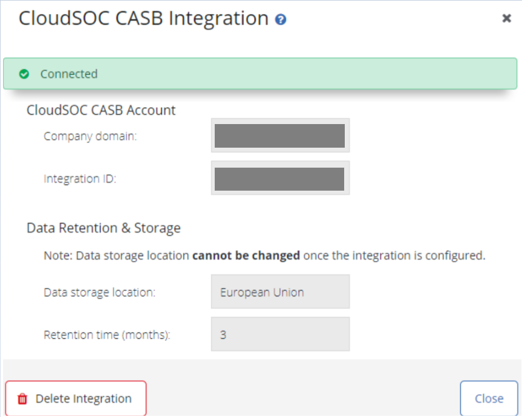The width and height of the screenshot is (522, 417).
Task: Click the CloudSOC CASB Integration dialog title
Action: (143, 18)
